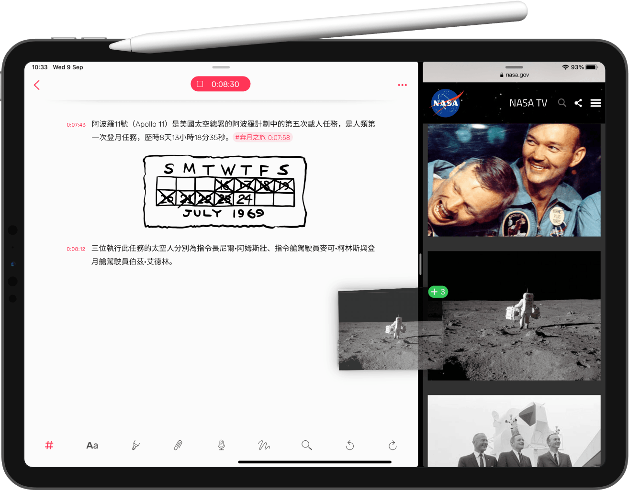Tap the undo arrow

(350, 445)
